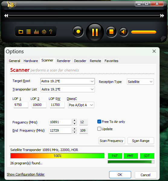Click the transponder index box showing 12

pyautogui.click(x=83, y=122)
